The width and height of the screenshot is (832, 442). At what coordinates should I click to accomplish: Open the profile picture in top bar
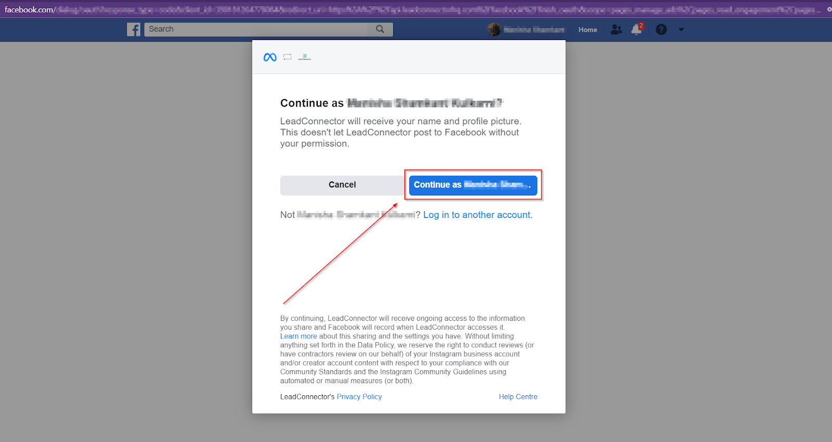(494, 30)
